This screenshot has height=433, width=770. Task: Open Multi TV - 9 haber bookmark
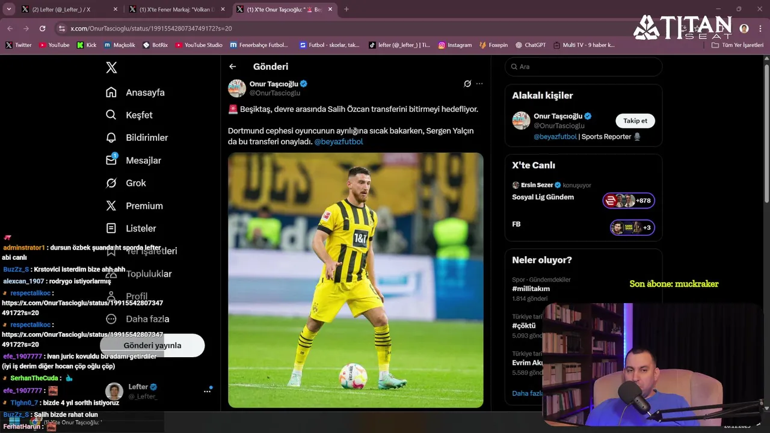pos(584,45)
